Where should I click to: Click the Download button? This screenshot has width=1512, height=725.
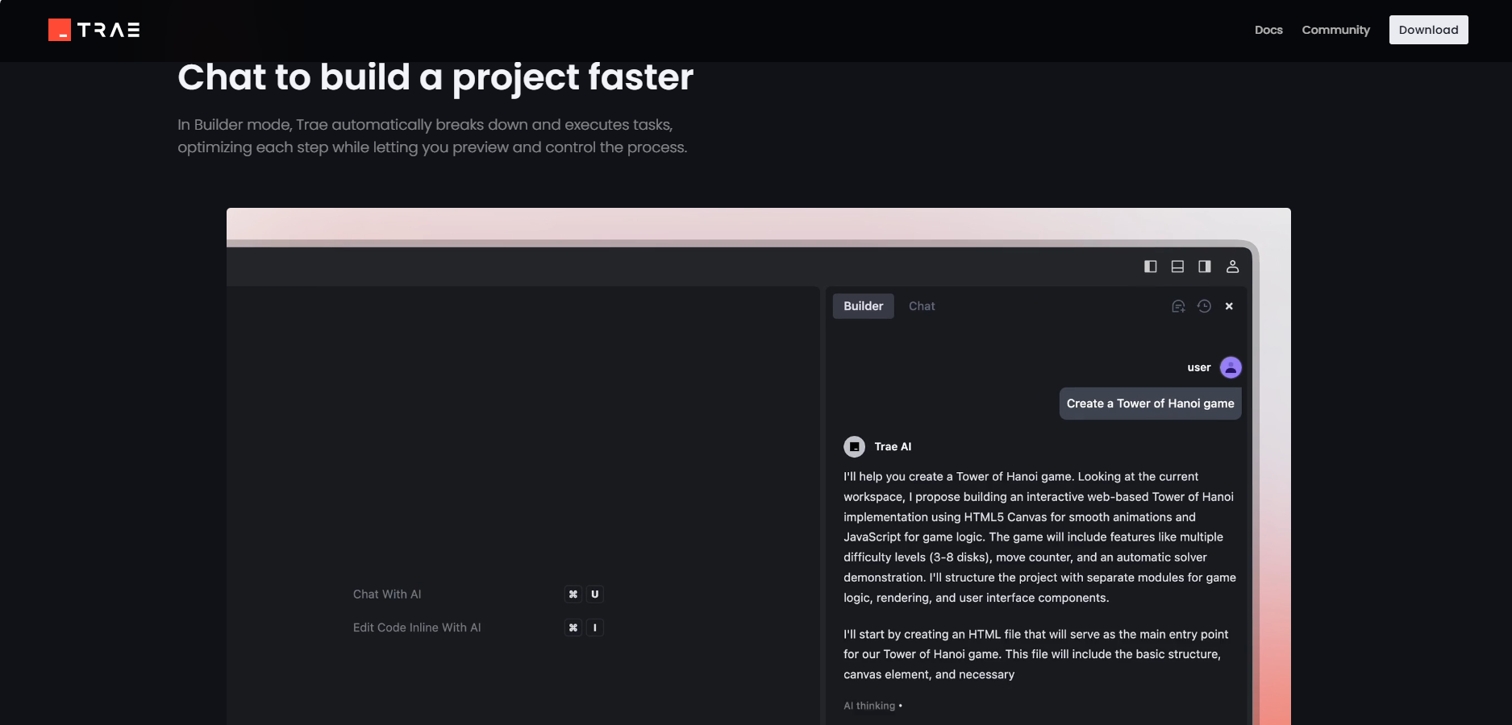click(1428, 30)
